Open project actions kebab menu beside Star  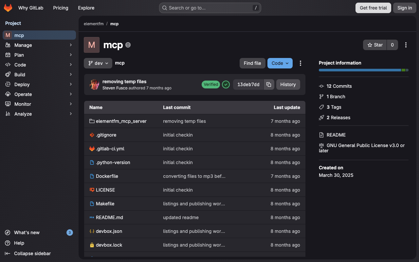tap(406, 45)
